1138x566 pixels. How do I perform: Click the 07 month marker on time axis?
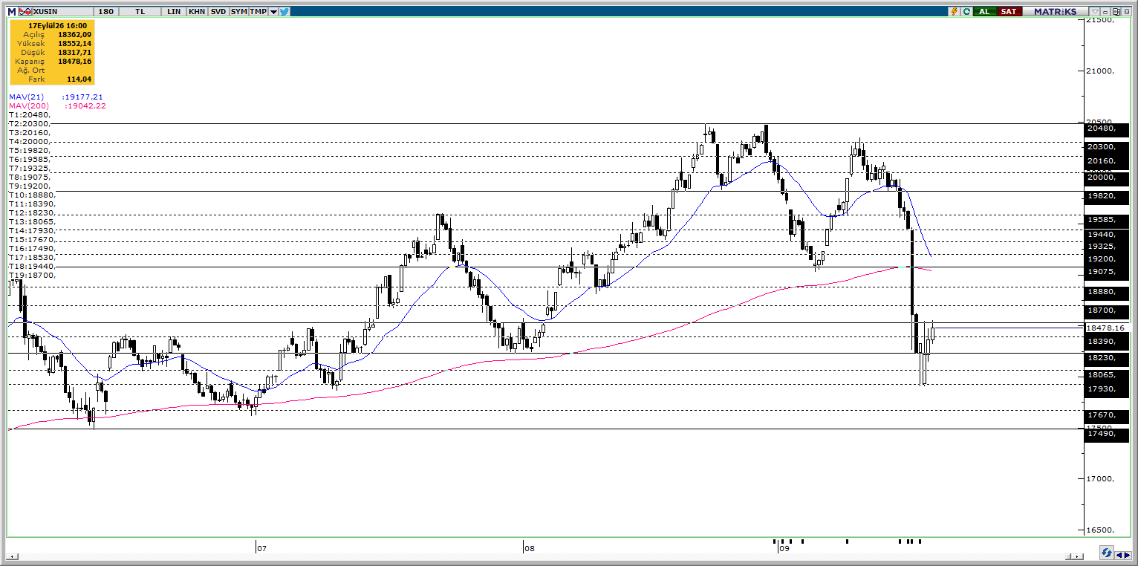point(261,549)
